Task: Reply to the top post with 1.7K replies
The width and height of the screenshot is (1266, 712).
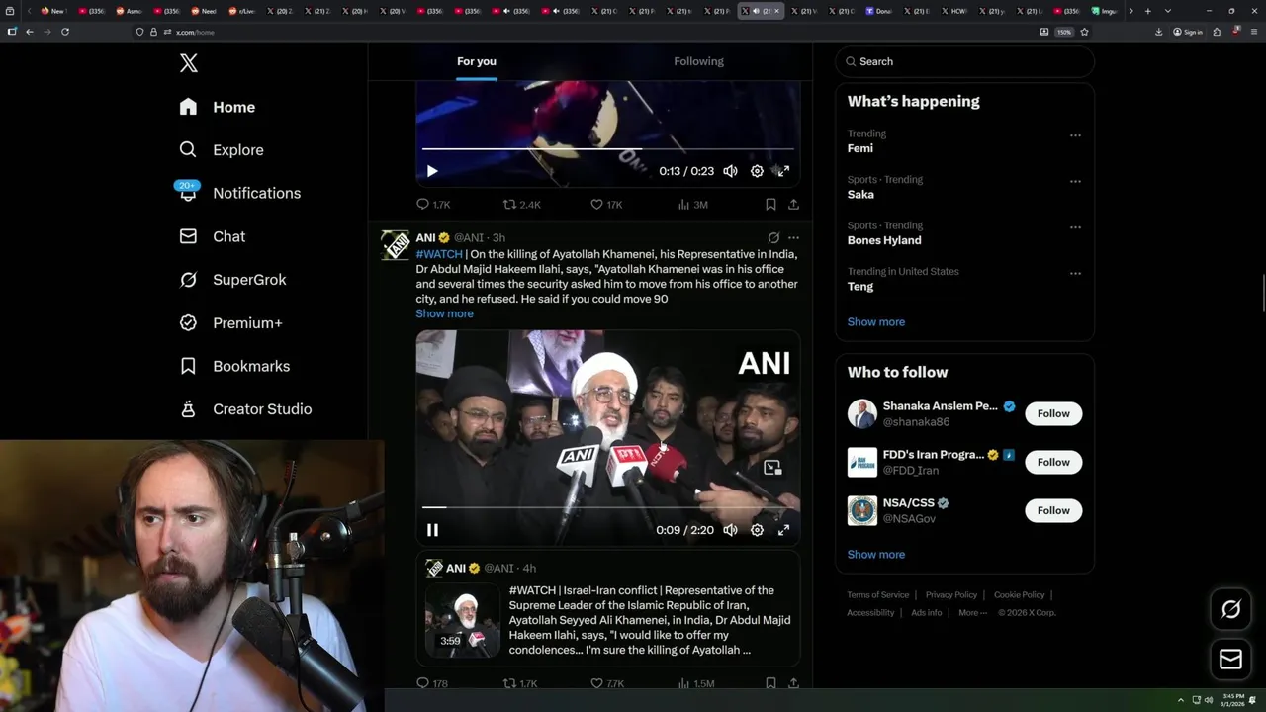Action: tap(433, 205)
